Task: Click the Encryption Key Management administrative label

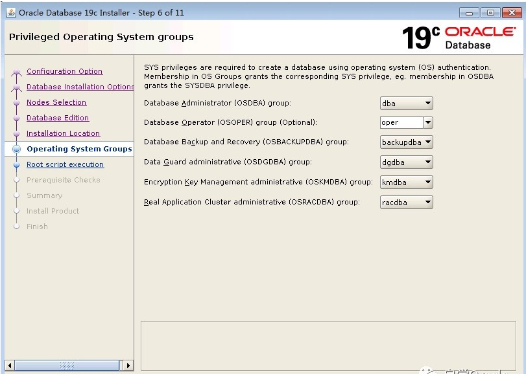Action: coord(258,182)
